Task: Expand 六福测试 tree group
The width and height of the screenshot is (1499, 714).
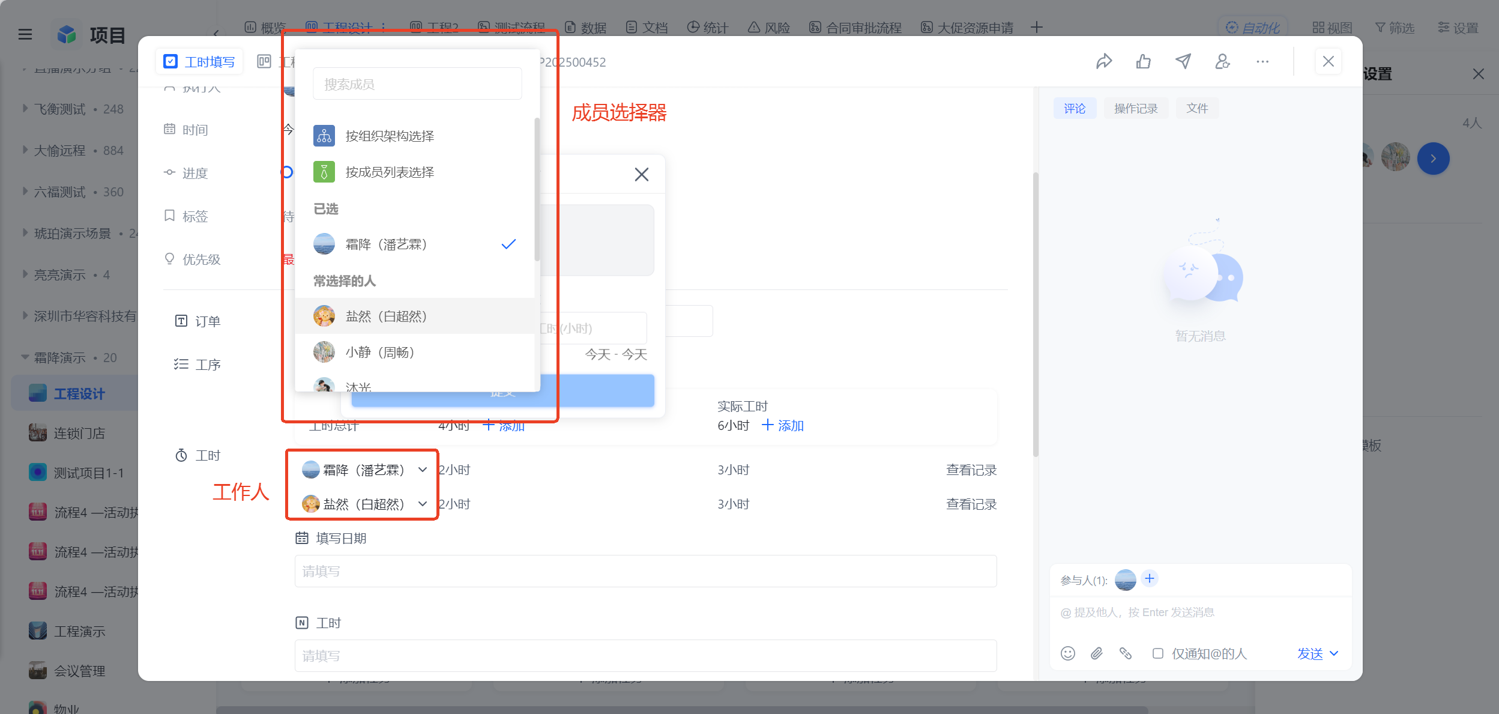Action: 25,192
